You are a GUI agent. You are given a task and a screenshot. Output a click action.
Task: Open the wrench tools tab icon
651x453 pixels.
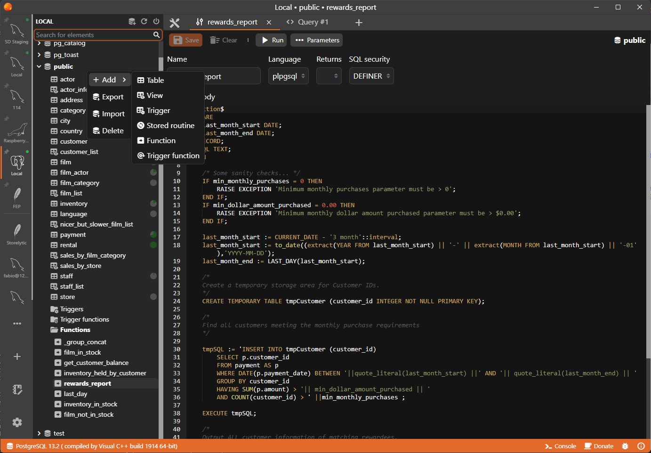175,23
